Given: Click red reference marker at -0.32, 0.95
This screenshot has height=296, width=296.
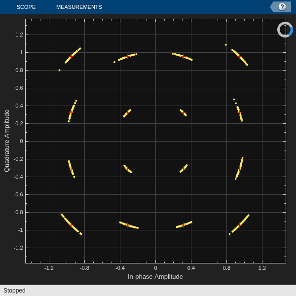Looking at the screenshot, I should pyautogui.click(x=127, y=56).
